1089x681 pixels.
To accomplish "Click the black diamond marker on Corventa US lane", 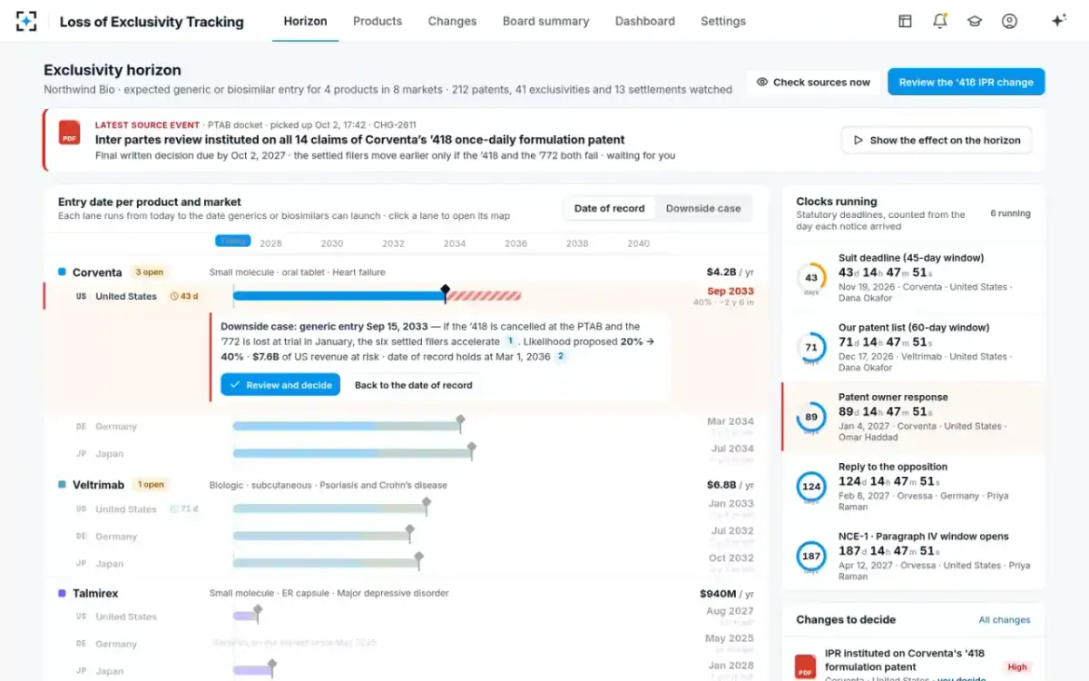I will pos(445,291).
